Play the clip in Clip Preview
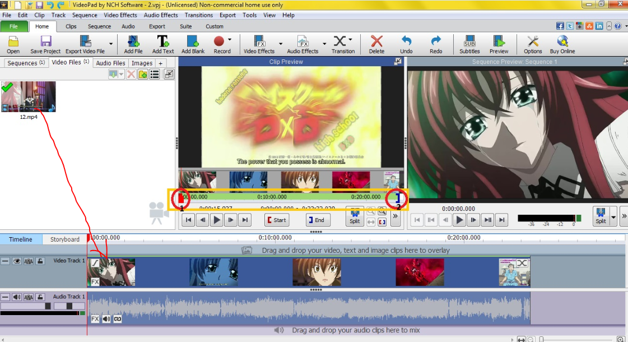 (217, 220)
